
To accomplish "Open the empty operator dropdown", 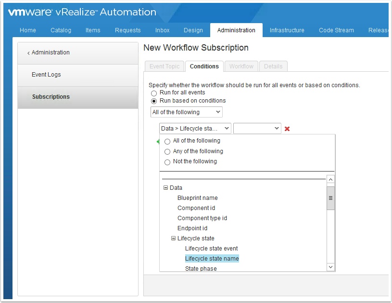I will [x=257, y=129].
